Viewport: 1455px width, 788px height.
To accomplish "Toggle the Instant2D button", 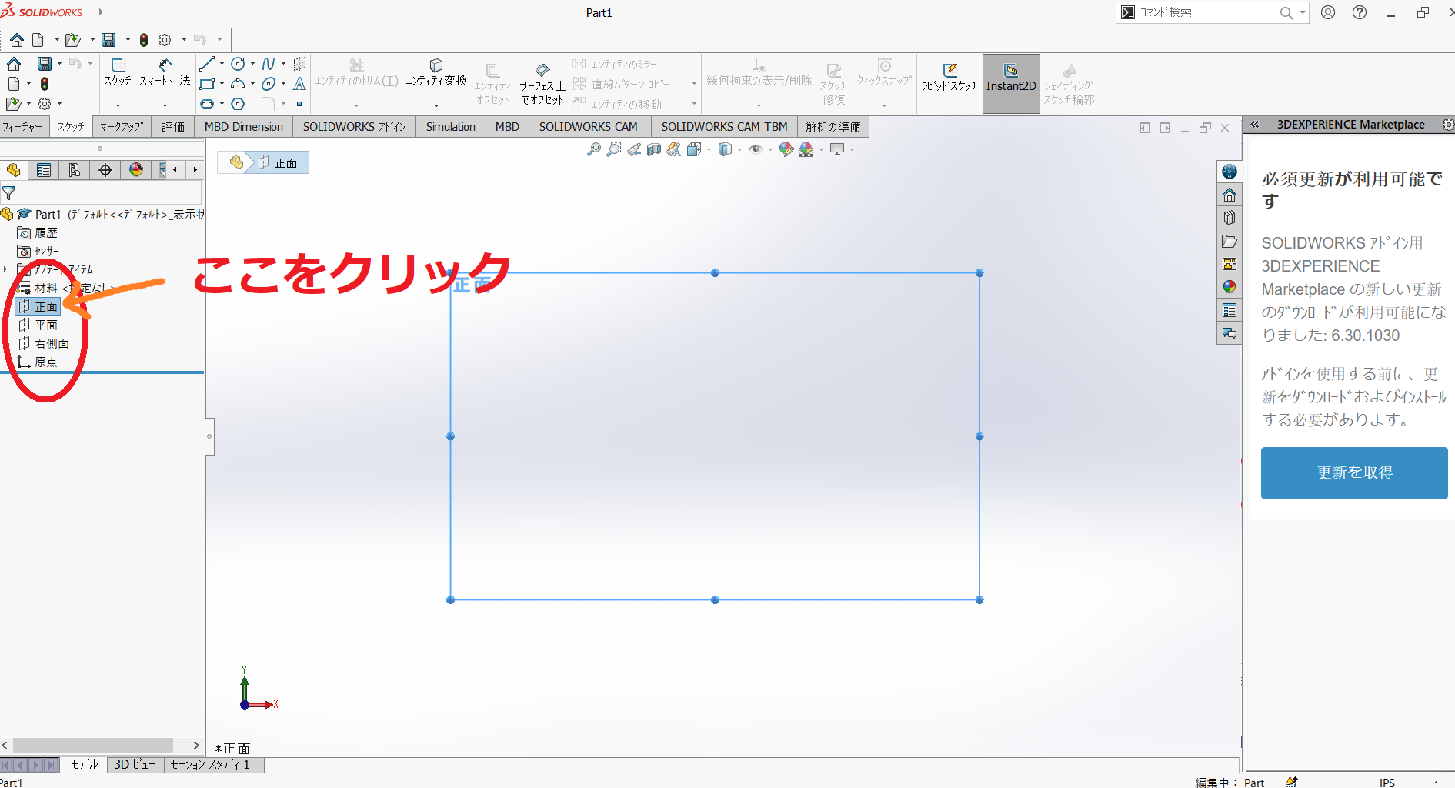I will tap(1011, 84).
